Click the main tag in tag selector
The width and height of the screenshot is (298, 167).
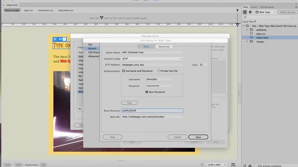pos(19,165)
